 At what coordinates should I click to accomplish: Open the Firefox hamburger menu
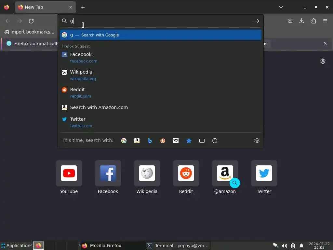(325, 21)
